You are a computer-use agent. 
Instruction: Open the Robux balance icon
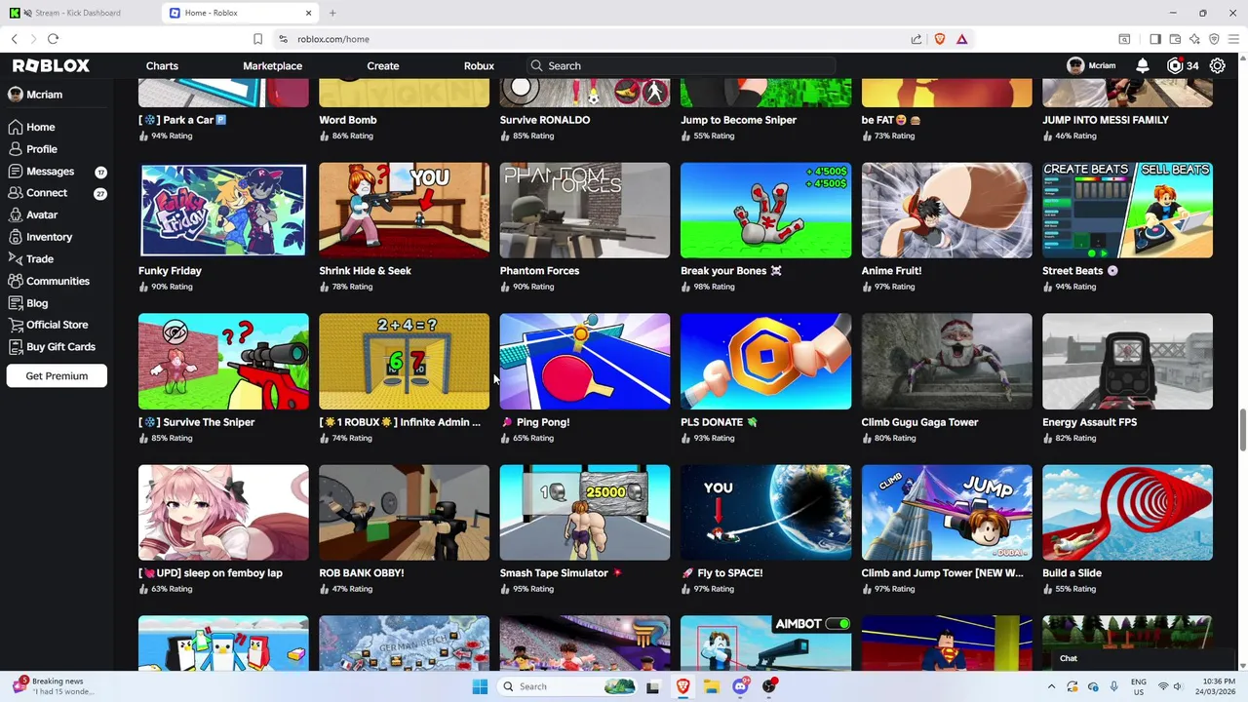tap(1175, 65)
